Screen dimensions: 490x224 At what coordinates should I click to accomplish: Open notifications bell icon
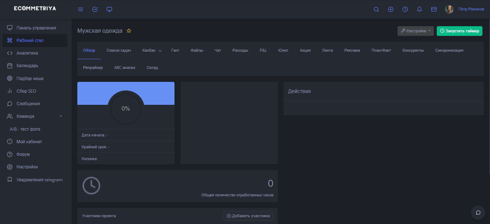coord(419,9)
